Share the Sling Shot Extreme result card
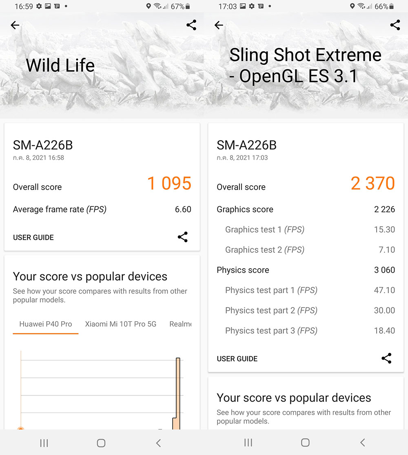Viewport: 408px width, 455px height. click(386, 358)
